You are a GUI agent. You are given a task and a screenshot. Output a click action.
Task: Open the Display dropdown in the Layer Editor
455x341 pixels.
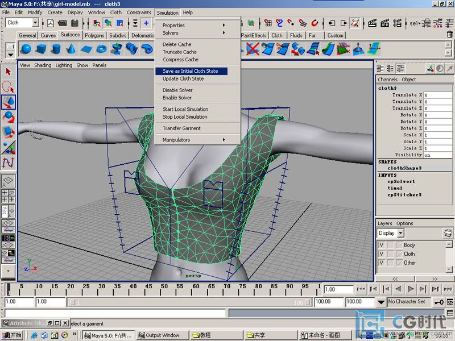click(400, 233)
